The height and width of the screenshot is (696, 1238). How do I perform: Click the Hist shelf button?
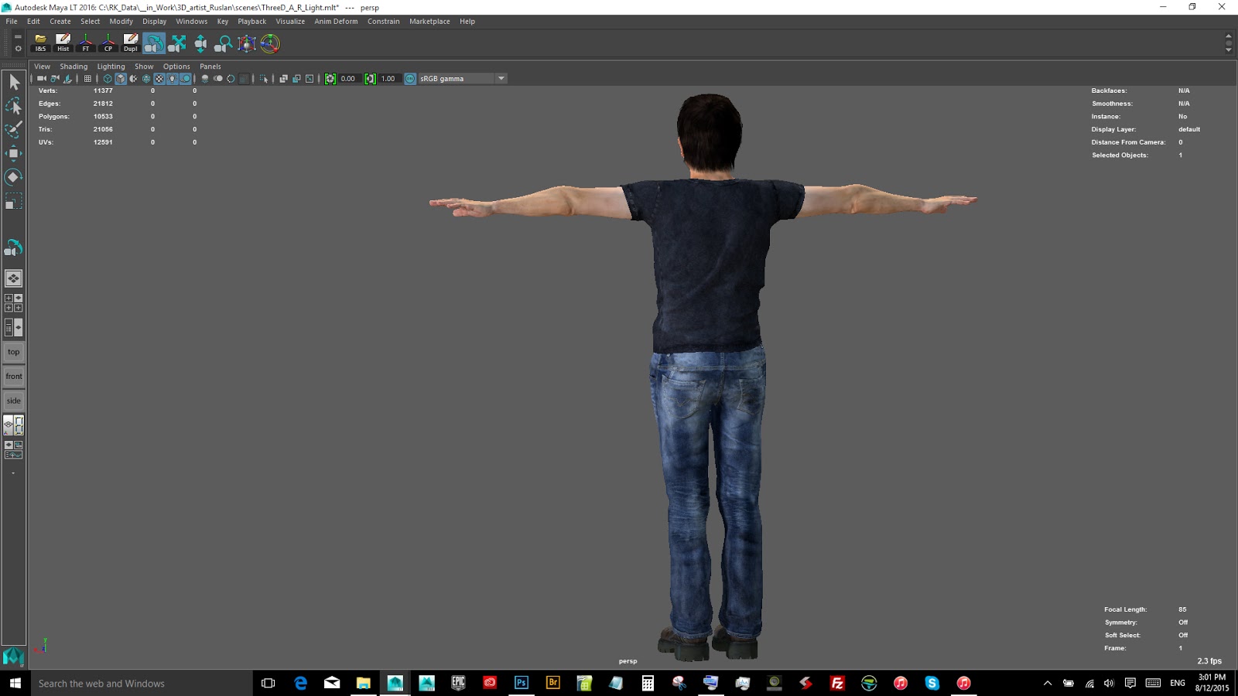coord(63,43)
